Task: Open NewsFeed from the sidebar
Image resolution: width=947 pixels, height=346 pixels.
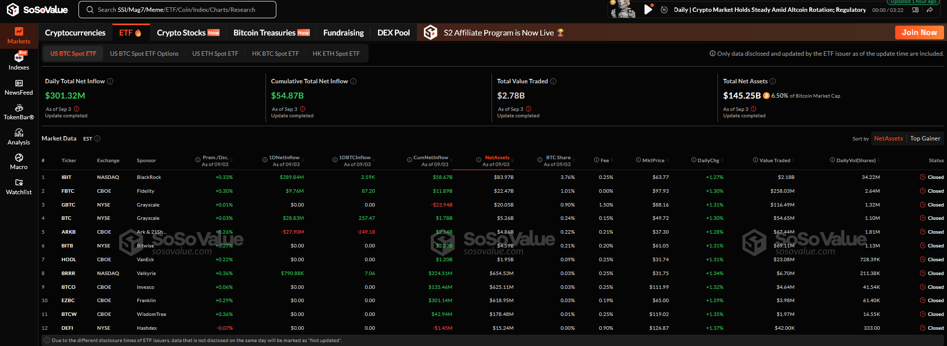Action: [x=19, y=87]
